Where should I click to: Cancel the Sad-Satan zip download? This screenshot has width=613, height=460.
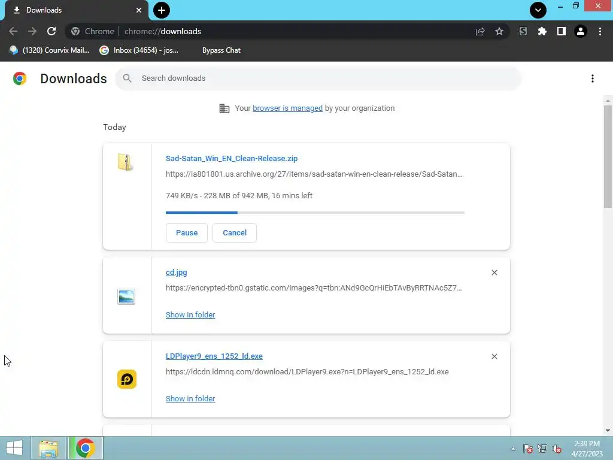pos(235,233)
